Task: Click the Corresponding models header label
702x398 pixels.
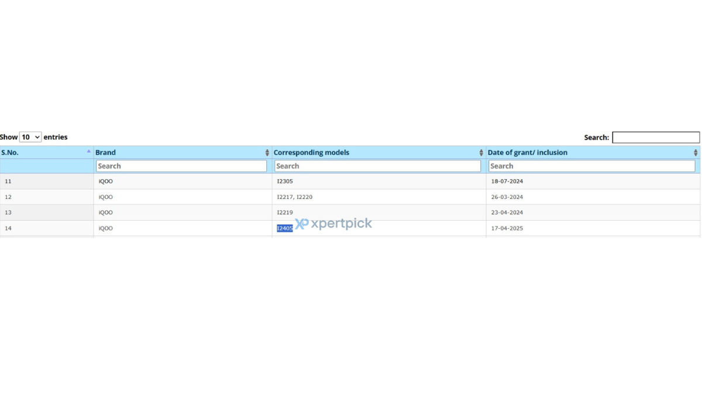Action: [311, 152]
